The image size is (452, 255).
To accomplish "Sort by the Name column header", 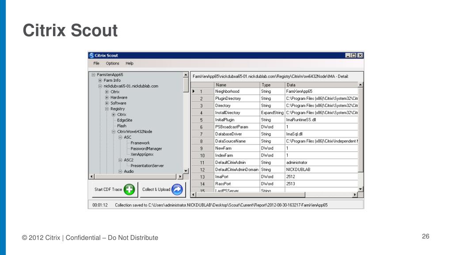I will tap(237, 85).
